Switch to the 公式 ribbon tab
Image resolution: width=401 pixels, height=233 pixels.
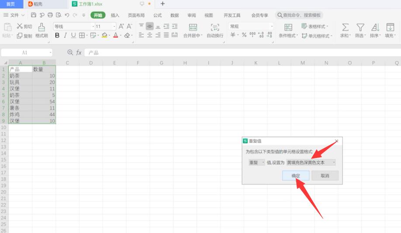coord(157,15)
